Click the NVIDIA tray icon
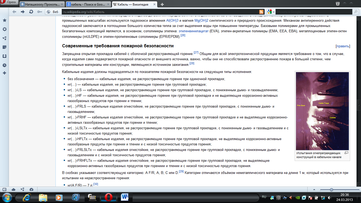 click(297, 198)
